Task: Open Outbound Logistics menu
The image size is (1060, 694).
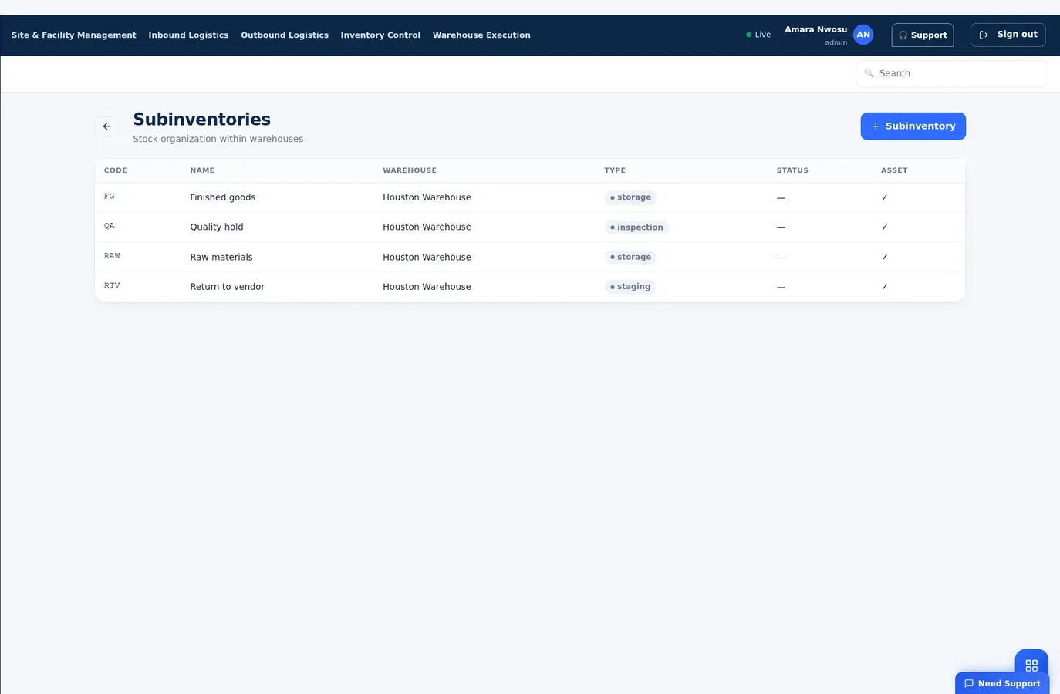Action: [285, 35]
